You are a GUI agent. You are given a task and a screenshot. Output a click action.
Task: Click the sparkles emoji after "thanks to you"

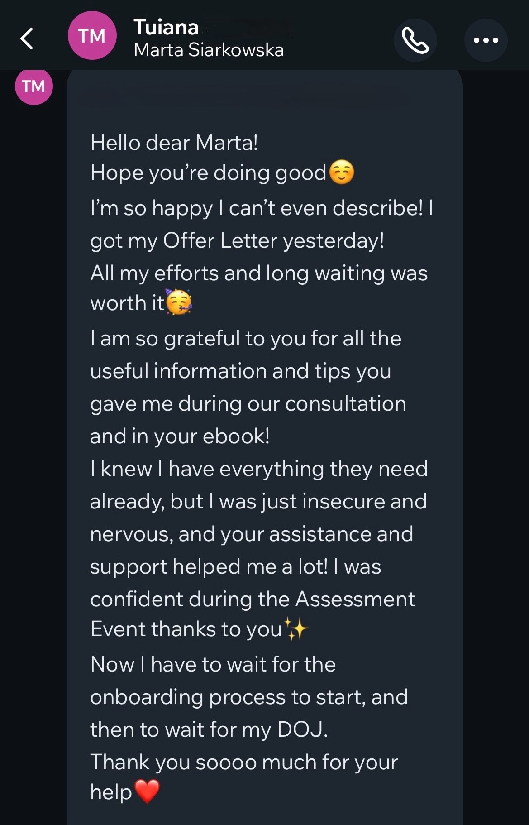tap(297, 629)
